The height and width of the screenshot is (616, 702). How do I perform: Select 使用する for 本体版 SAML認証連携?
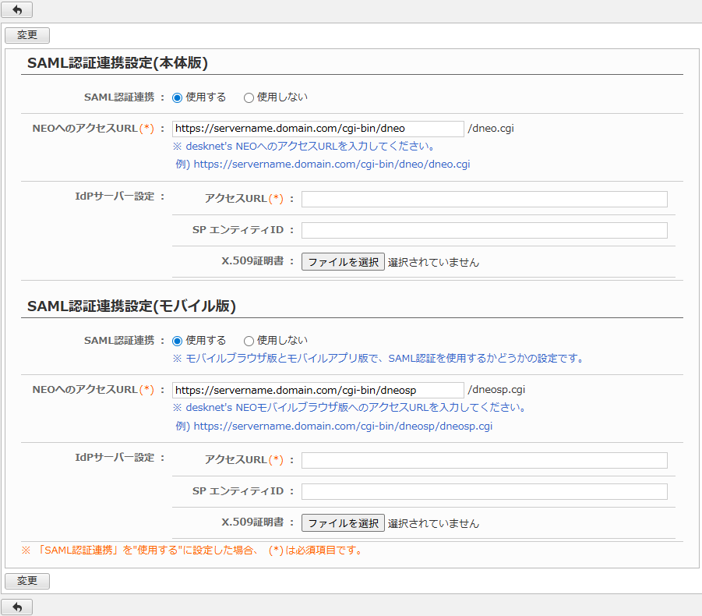coord(178,97)
